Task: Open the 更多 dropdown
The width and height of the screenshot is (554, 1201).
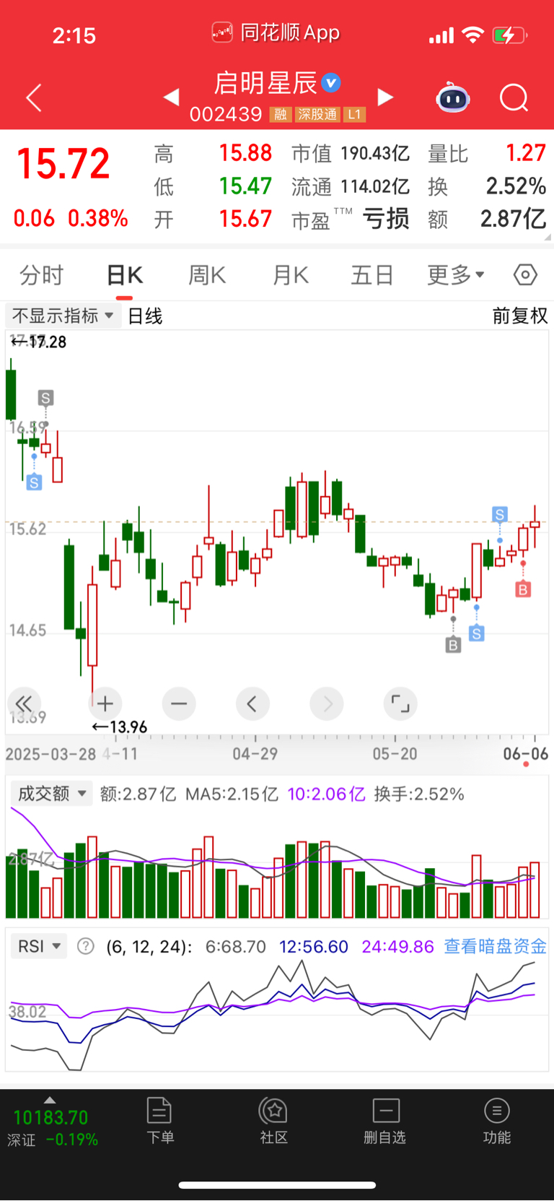Action: [456, 275]
